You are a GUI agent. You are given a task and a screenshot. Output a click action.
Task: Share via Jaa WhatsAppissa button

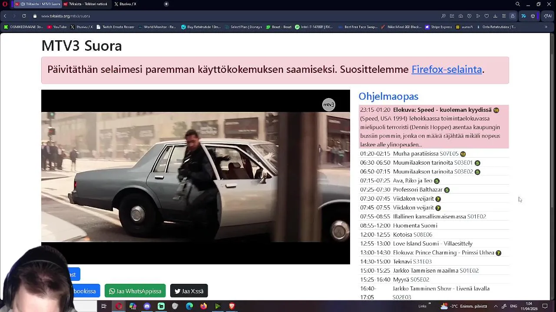pos(135,291)
